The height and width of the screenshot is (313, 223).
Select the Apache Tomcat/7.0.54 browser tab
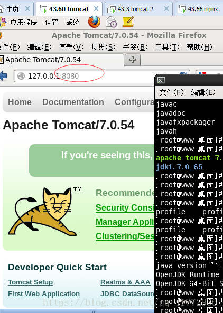click(x=61, y=60)
